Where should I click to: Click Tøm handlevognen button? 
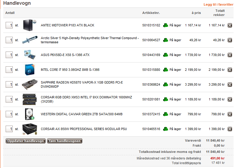(65, 141)
